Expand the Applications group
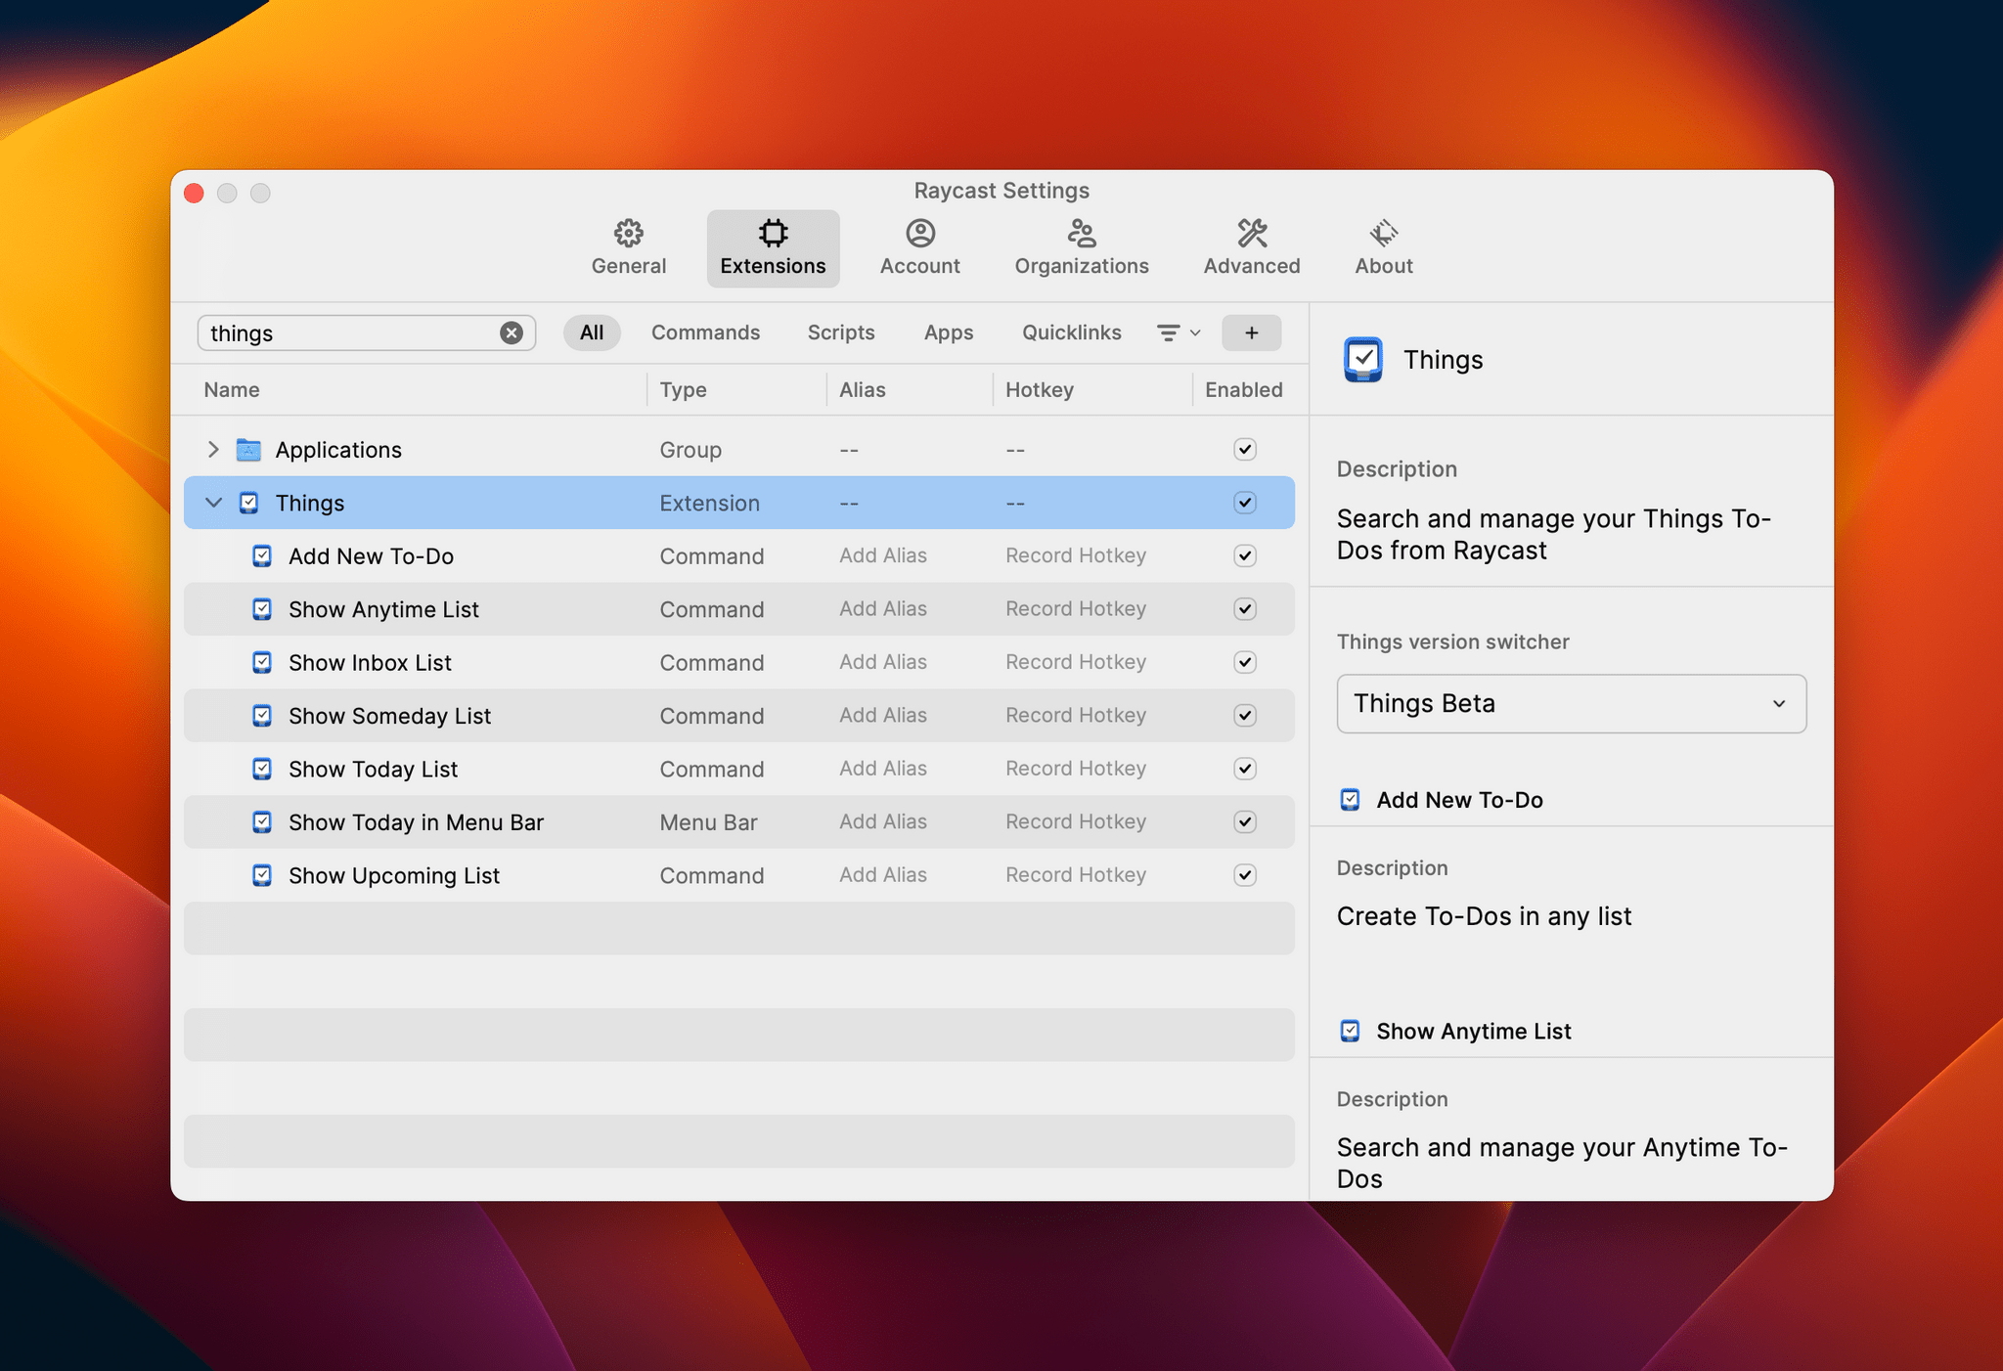2003x1371 pixels. click(x=211, y=447)
